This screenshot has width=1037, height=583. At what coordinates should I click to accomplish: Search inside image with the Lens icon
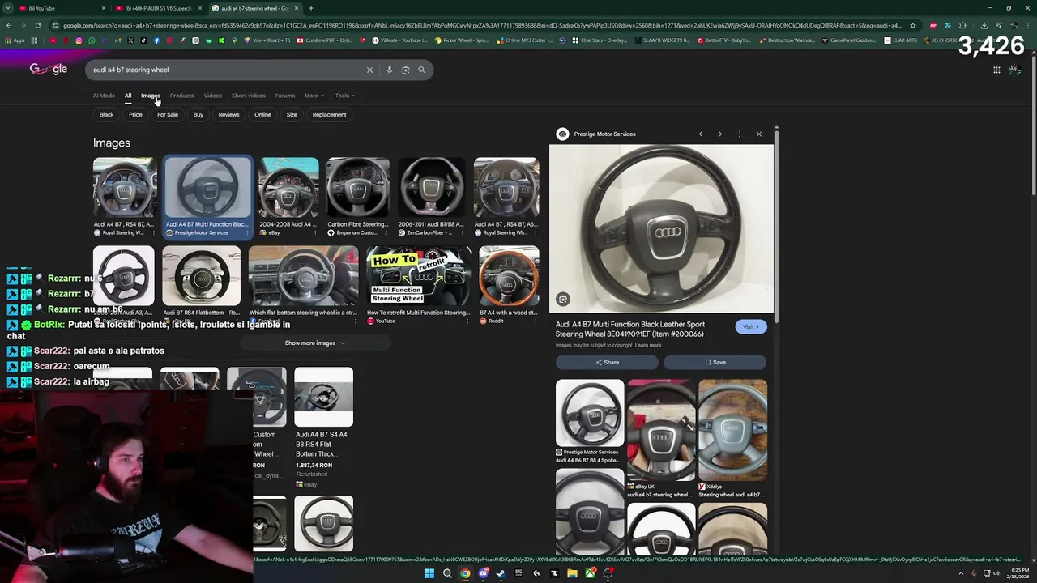[563, 300]
